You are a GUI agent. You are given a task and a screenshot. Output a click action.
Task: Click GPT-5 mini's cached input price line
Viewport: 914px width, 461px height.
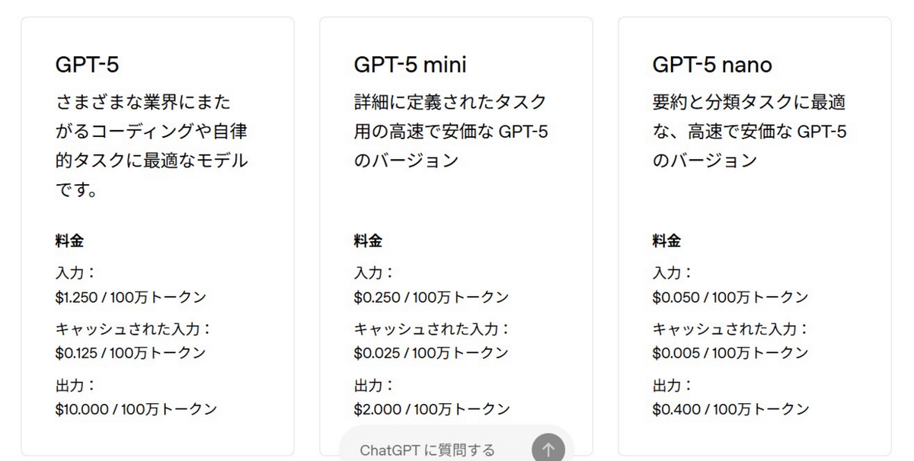tap(428, 352)
